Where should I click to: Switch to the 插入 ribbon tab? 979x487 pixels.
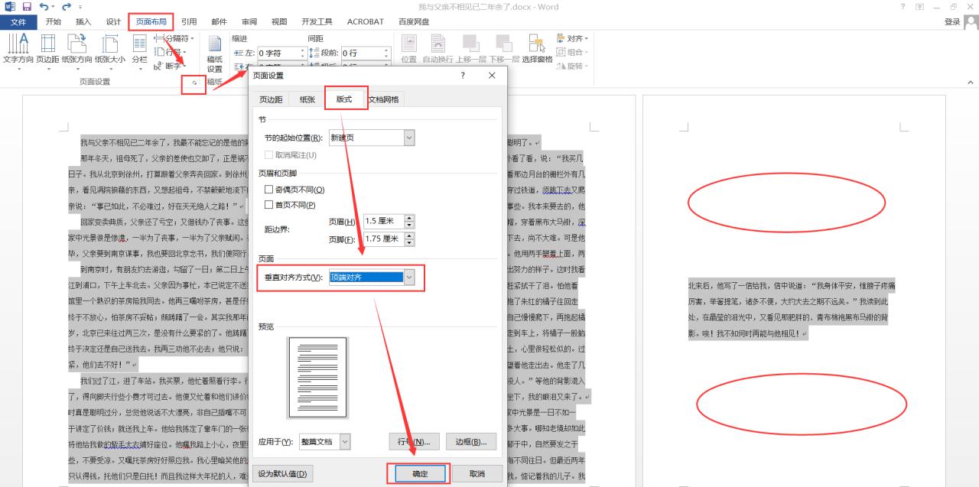pos(83,21)
